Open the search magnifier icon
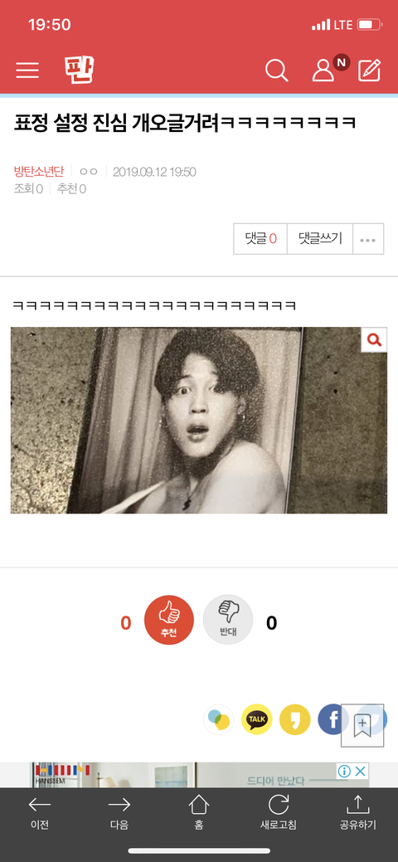398x862 pixels. [276, 71]
